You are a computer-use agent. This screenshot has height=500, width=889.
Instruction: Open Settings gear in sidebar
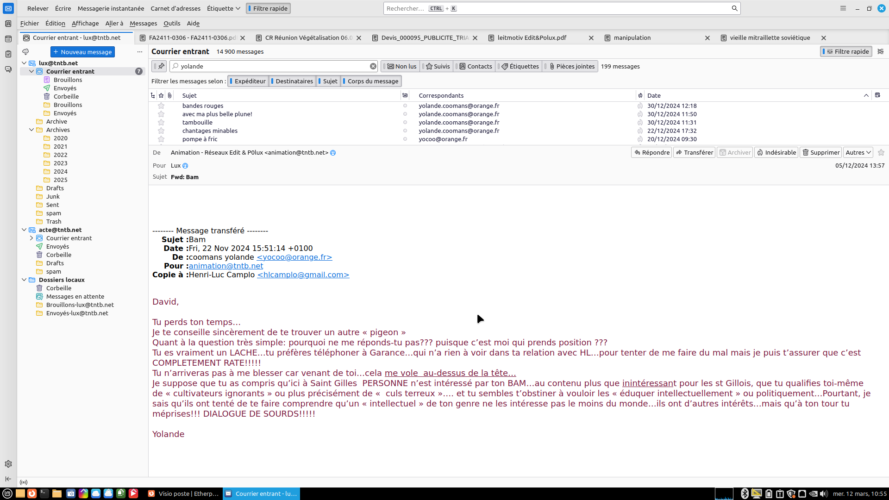coord(8,464)
